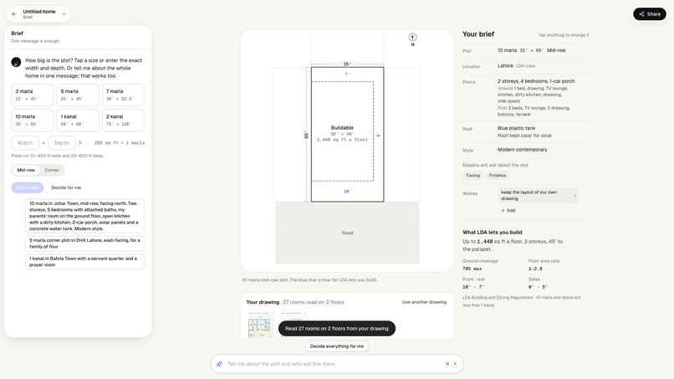Viewport: 674px width, 379px height.
Task: Go back using the left arrow icon
Action: click(x=13, y=14)
